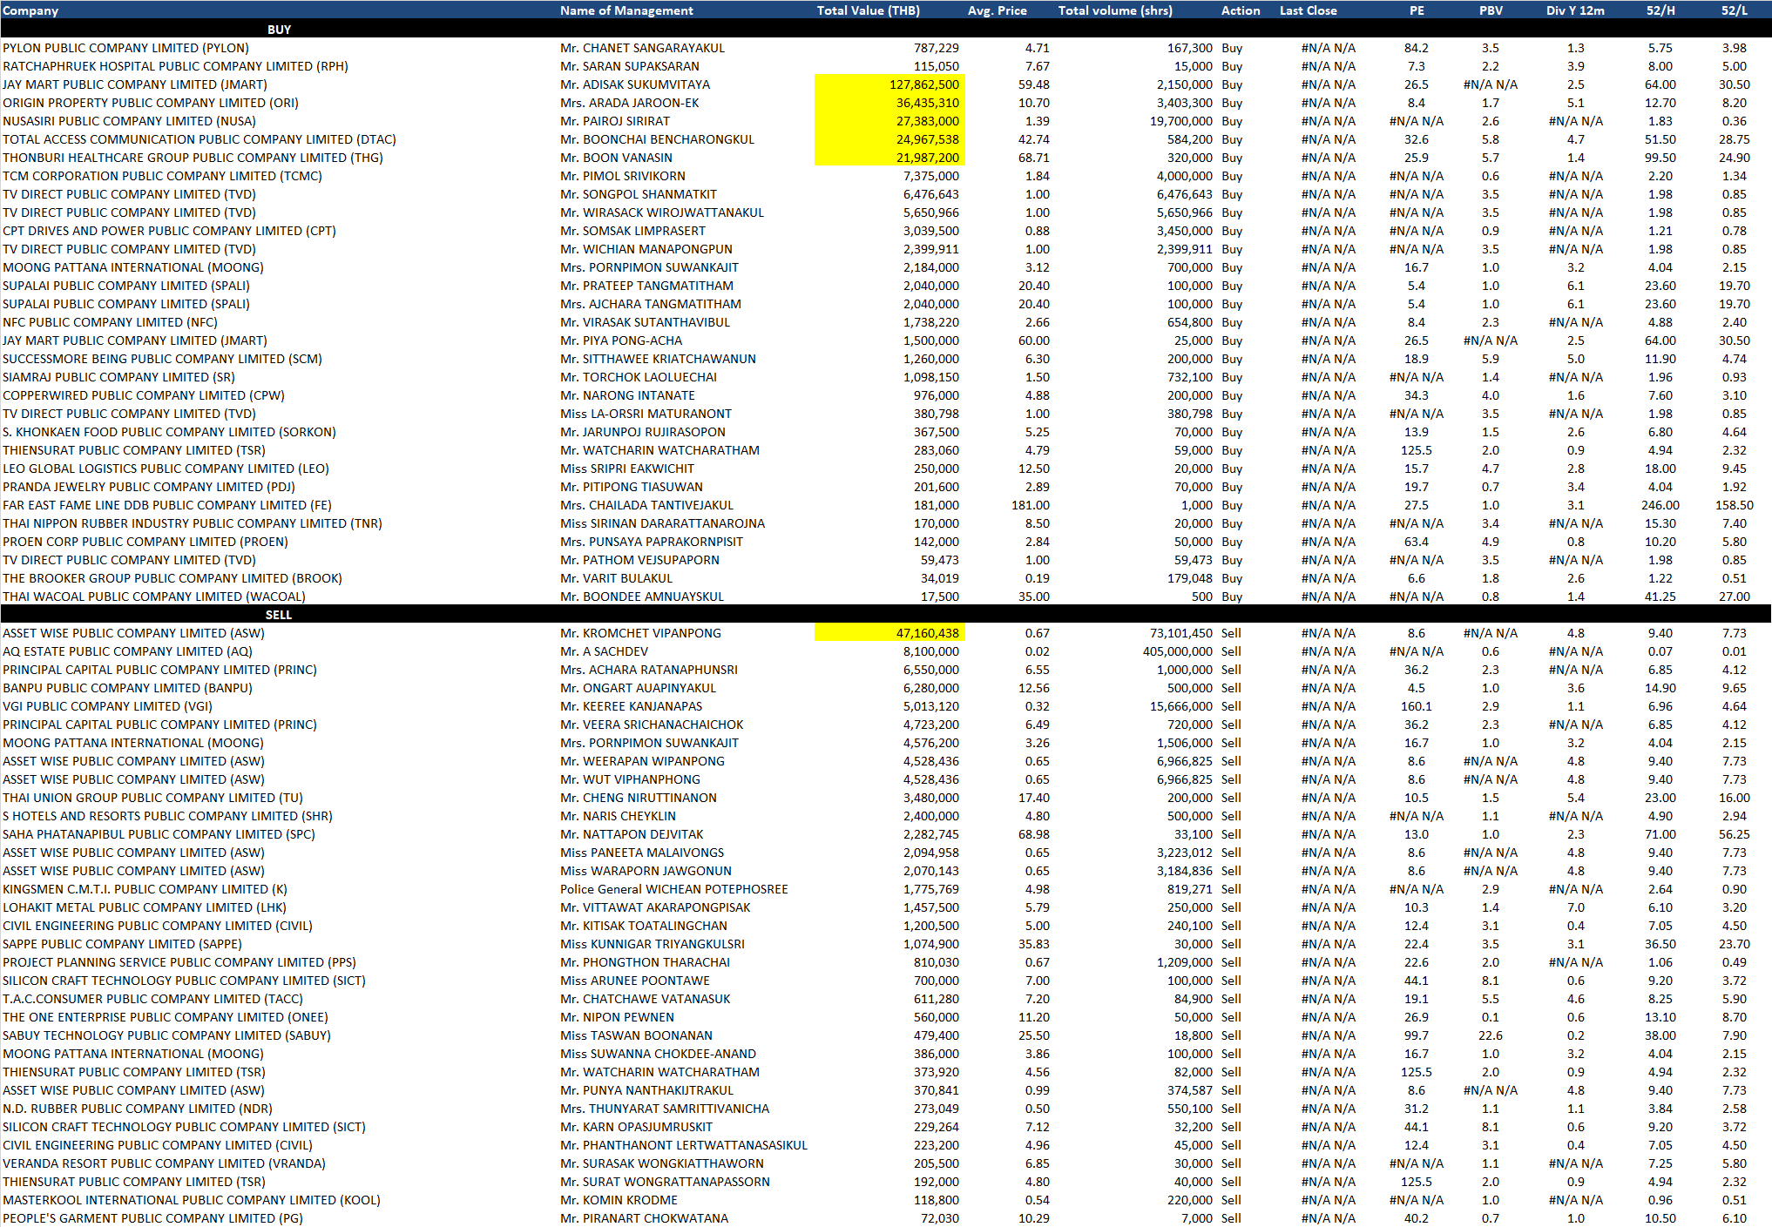Image resolution: width=1772 pixels, height=1227 pixels.
Task: Select highlighted cell 27,383,000
Action: click(x=889, y=121)
